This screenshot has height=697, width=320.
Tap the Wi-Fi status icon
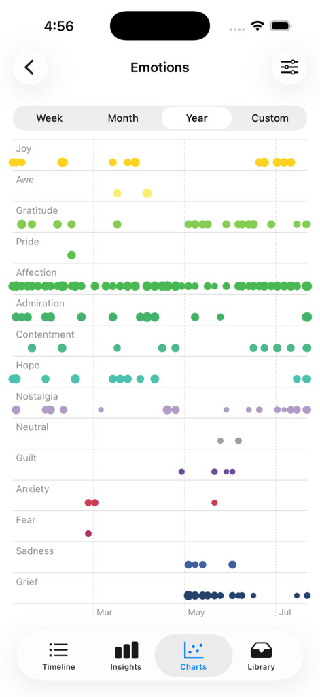pyautogui.click(x=257, y=26)
